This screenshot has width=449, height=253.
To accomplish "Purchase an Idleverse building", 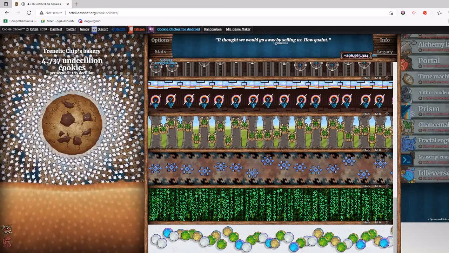I will tap(425, 175).
